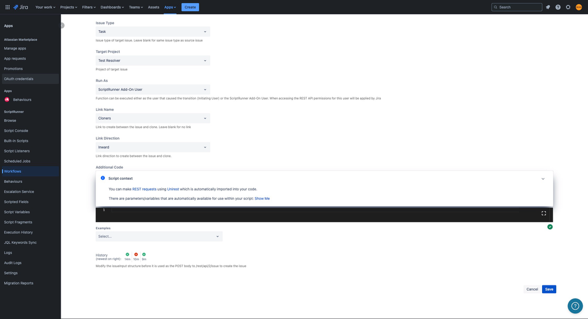
Task: Open the 9m history success icon
Action: (144, 255)
